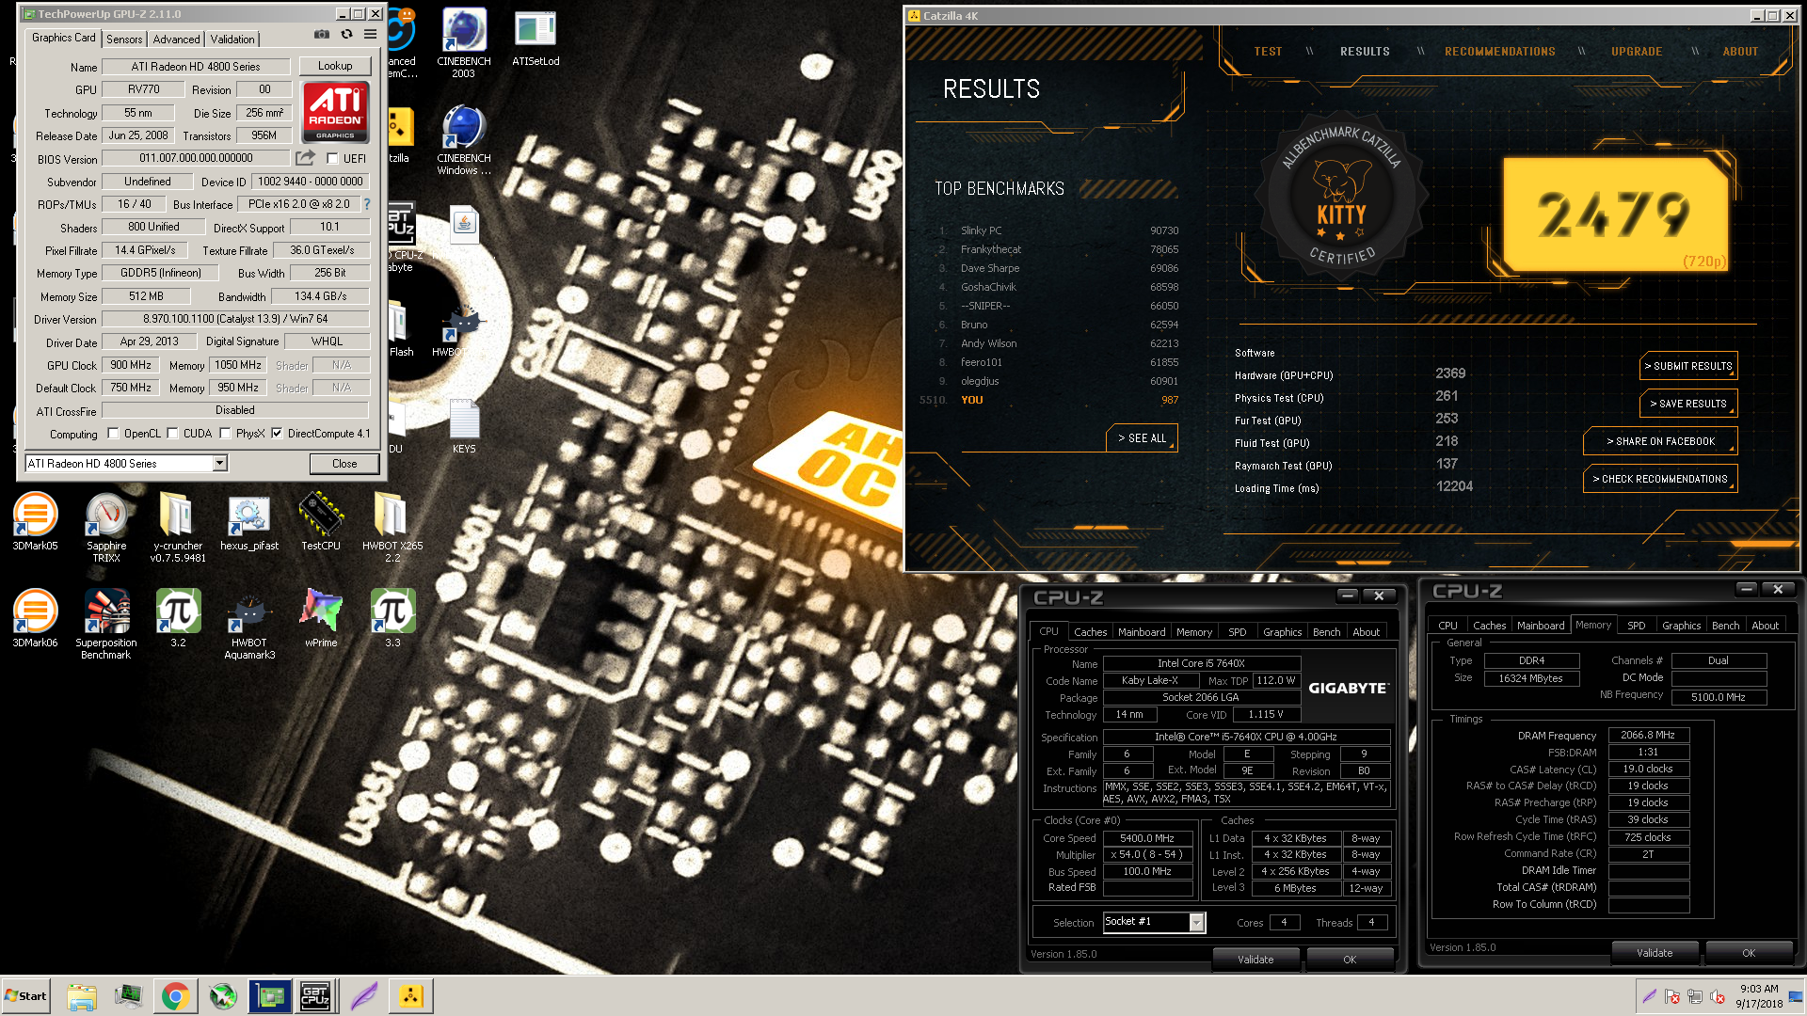
Task: Click SEE ALL under top benchmarks
Action: (x=1142, y=438)
